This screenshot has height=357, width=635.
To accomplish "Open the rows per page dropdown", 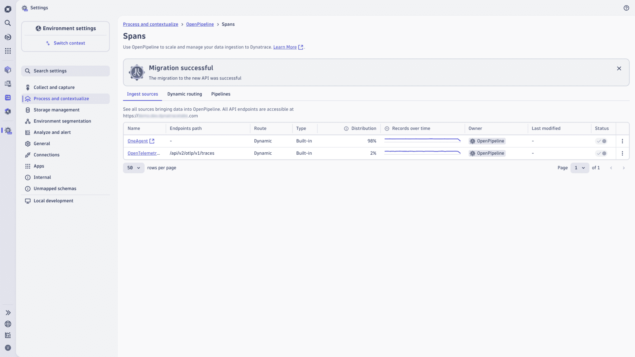I will (133, 168).
